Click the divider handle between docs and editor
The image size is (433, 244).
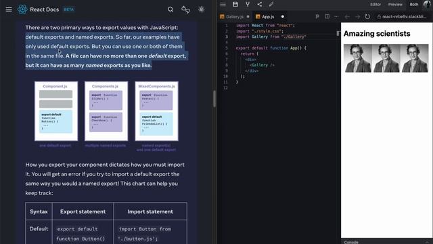214,98
